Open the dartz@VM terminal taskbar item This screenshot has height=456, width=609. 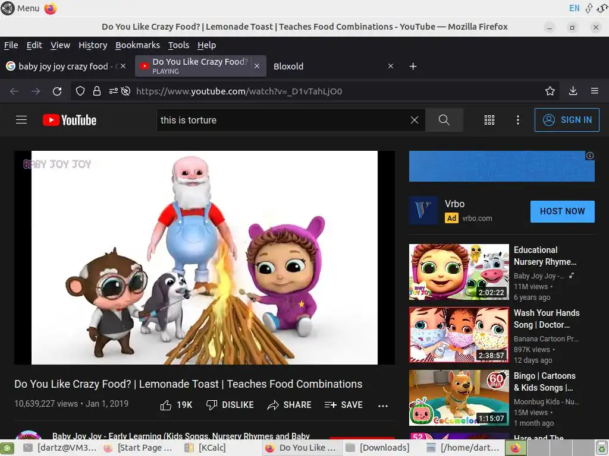click(x=59, y=448)
